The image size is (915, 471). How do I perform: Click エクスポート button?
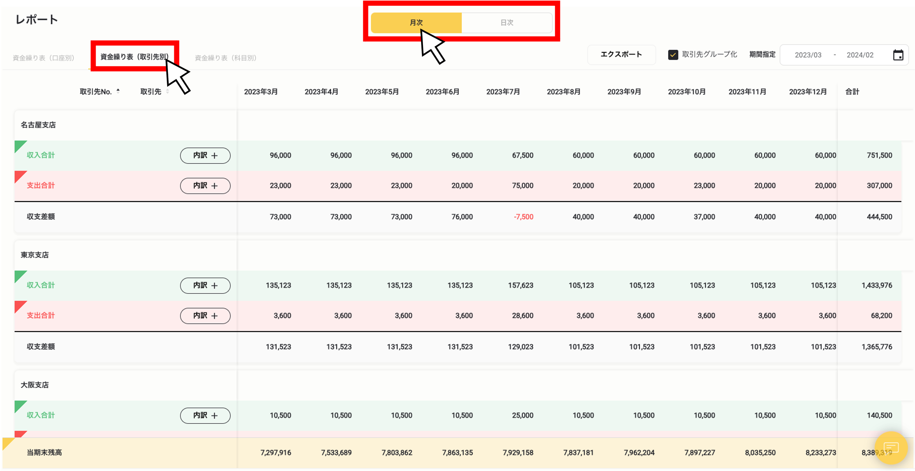[x=622, y=55]
